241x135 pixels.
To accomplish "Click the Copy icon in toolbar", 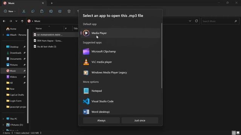I will 33,11.
